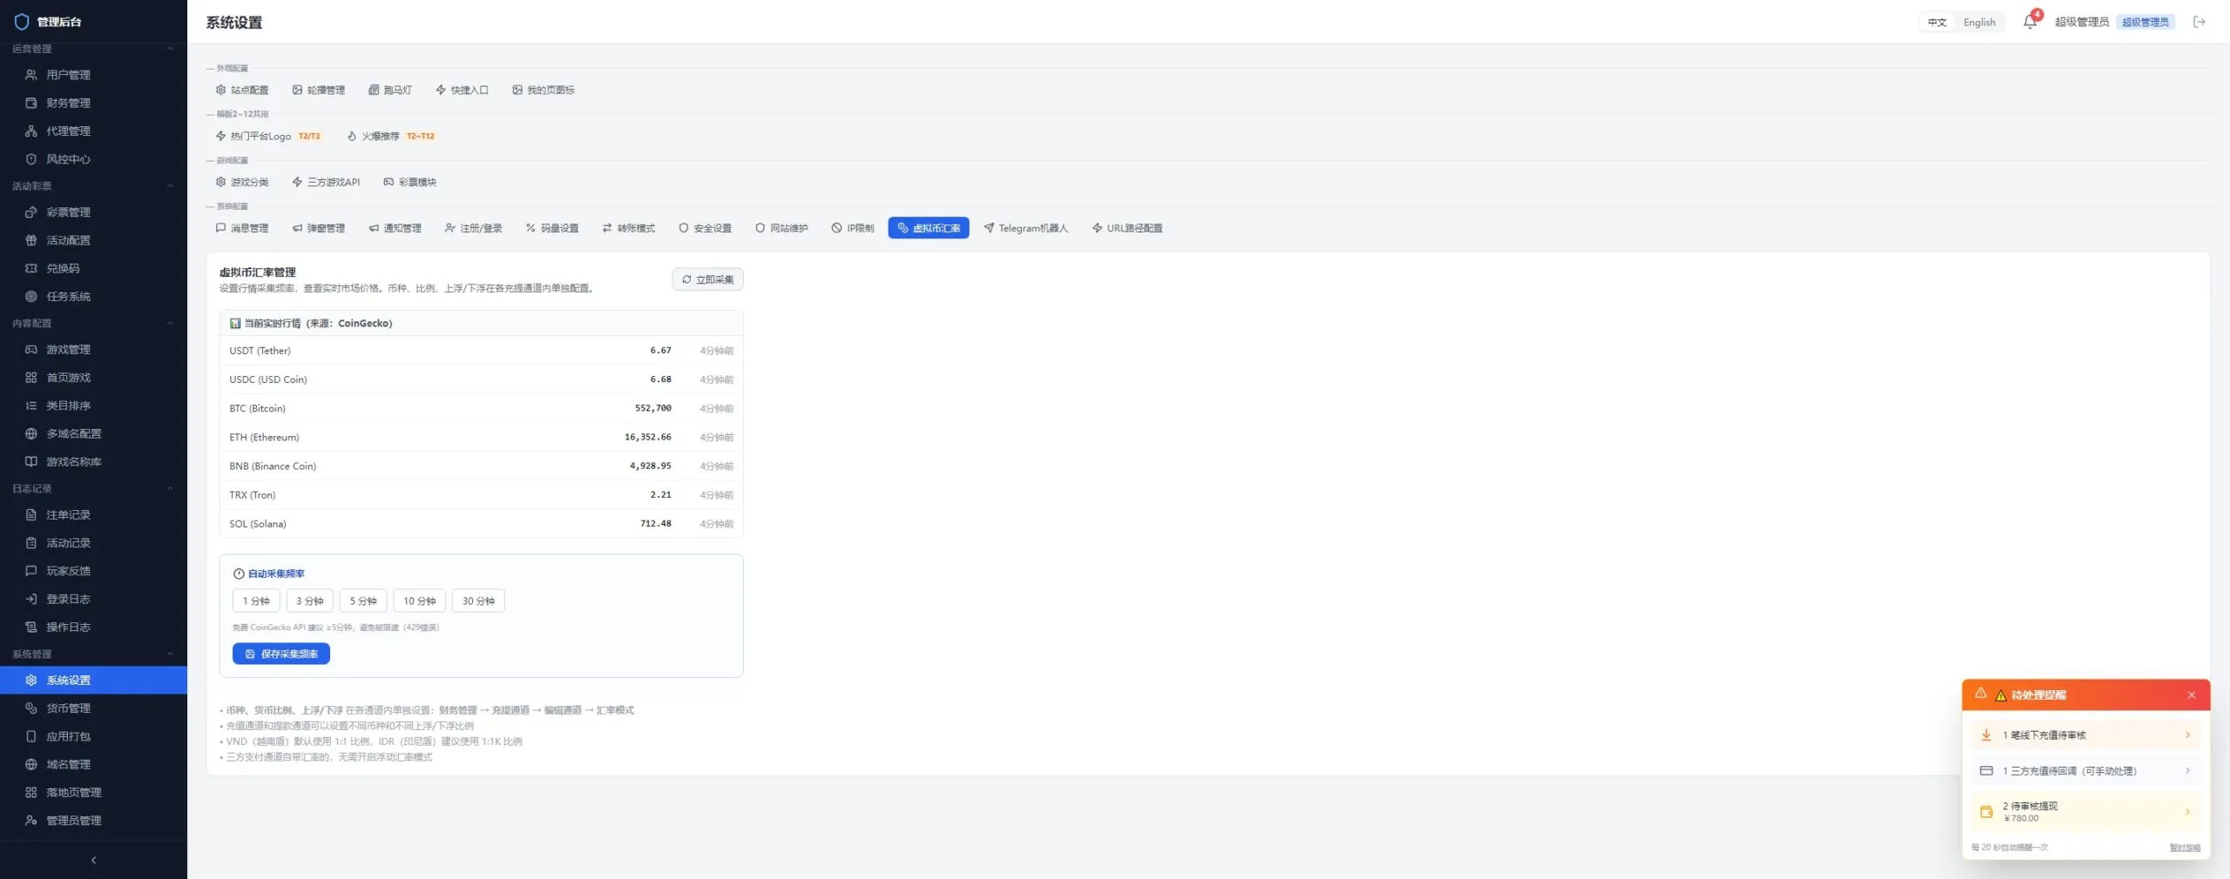Screen dimensions: 2230x879
Task: Switch to the 站点配置 tab
Action: tap(242, 90)
